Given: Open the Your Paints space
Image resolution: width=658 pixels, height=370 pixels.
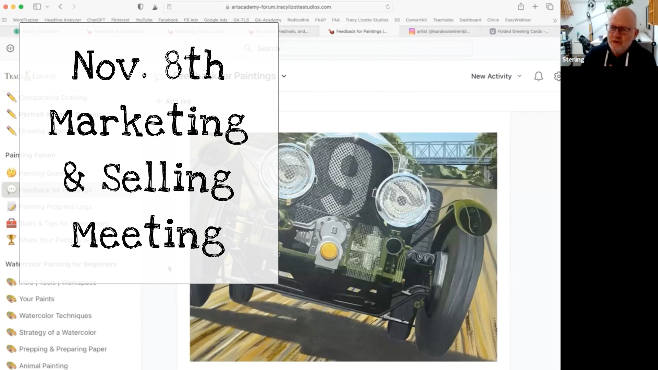Looking at the screenshot, I should point(37,299).
